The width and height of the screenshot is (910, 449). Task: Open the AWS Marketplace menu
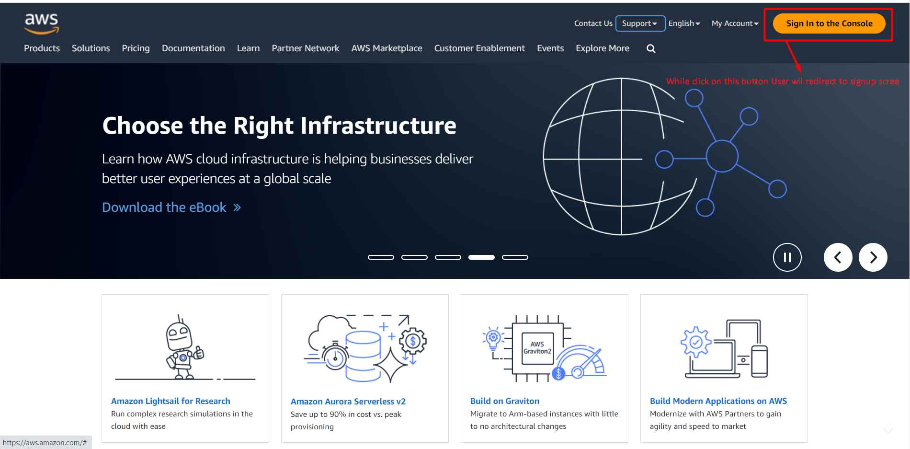pyautogui.click(x=387, y=48)
